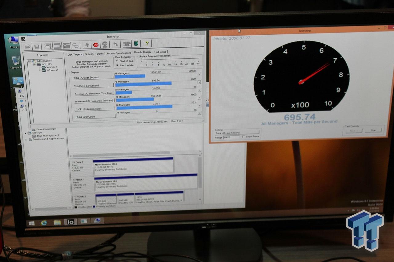Image resolution: width=394 pixels, height=262 pixels.
Task: Click the Reset Workers arrow icon
Action: point(116,44)
